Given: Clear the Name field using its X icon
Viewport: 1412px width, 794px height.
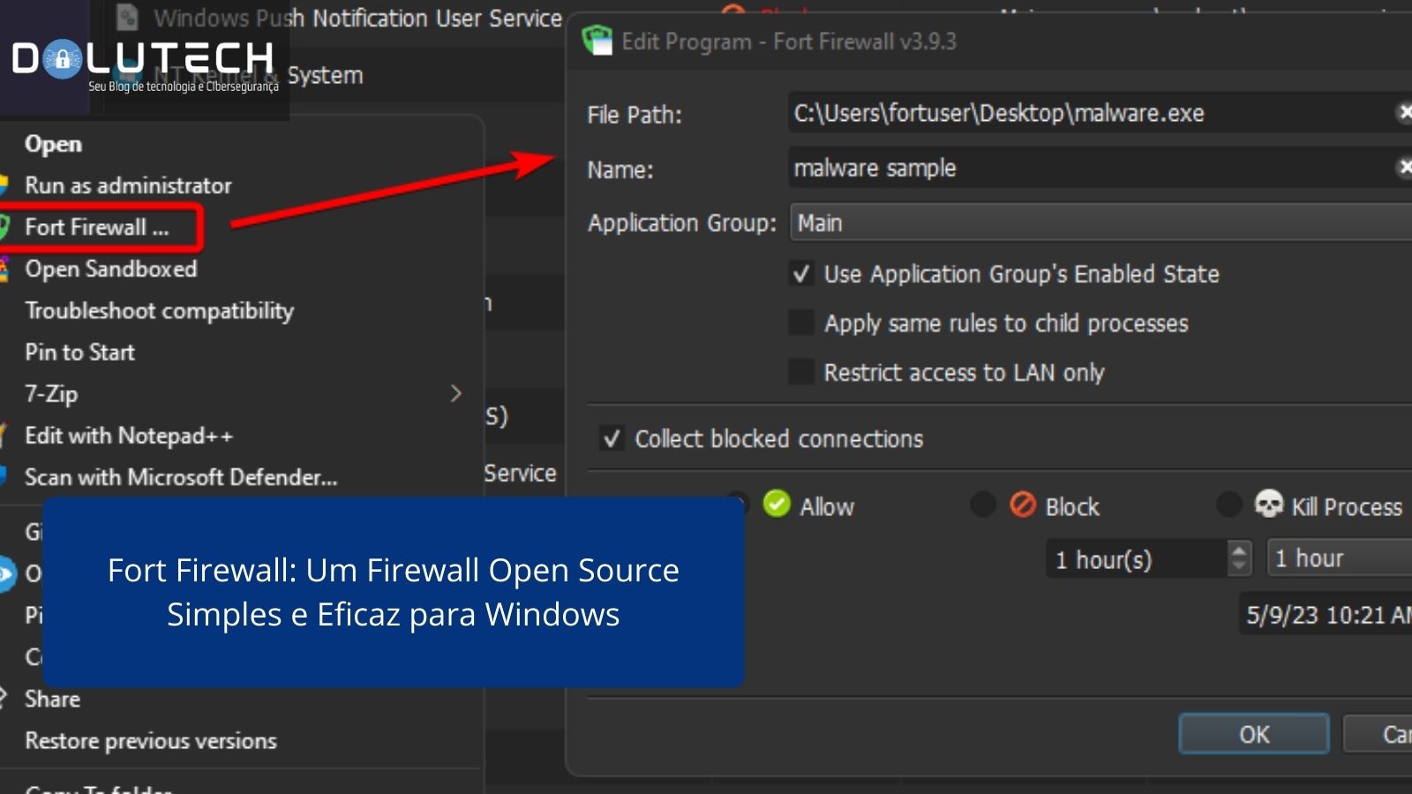Looking at the screenshot, I should click(1405, 168).
